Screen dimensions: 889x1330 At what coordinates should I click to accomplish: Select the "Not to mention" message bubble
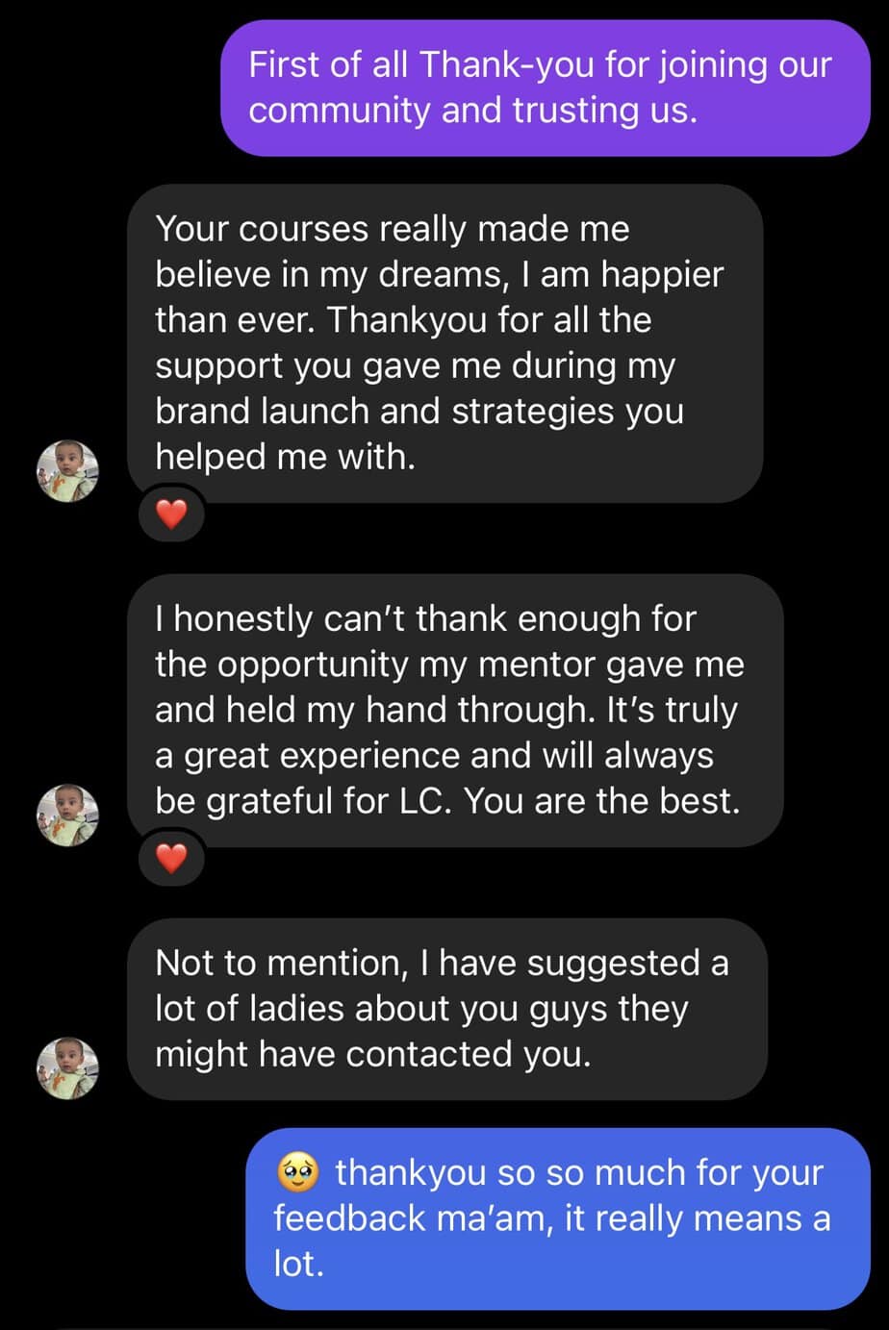click(x=447, y=1009)
